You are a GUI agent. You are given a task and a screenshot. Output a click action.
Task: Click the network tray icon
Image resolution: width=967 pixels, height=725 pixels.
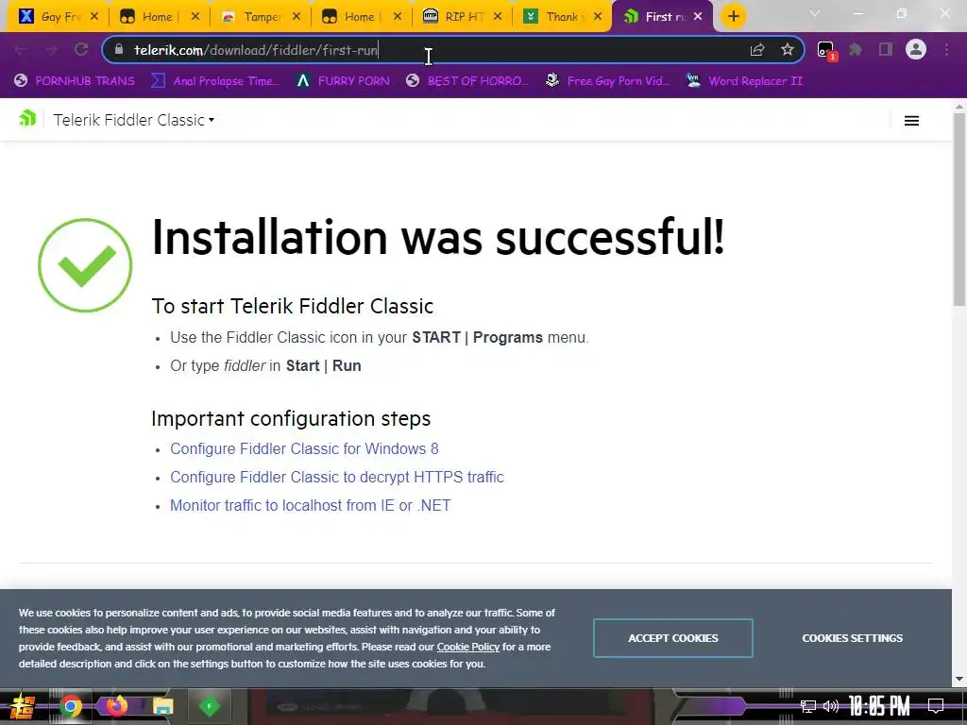click(808, 706)
